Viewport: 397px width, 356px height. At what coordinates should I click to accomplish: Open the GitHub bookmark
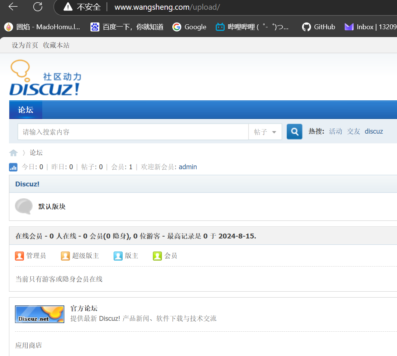(318, 27)
